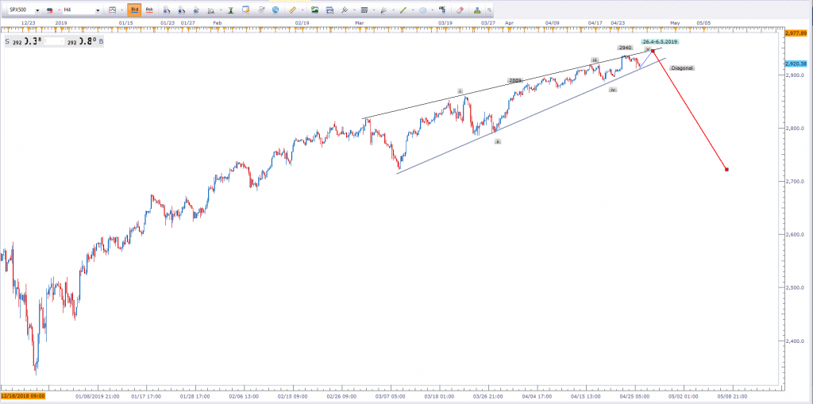Click the 'Diagonal' chart label

(681, 68)
